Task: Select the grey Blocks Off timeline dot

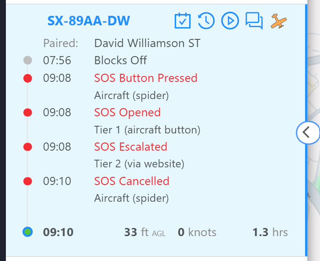Action: (x=28, y=60)
